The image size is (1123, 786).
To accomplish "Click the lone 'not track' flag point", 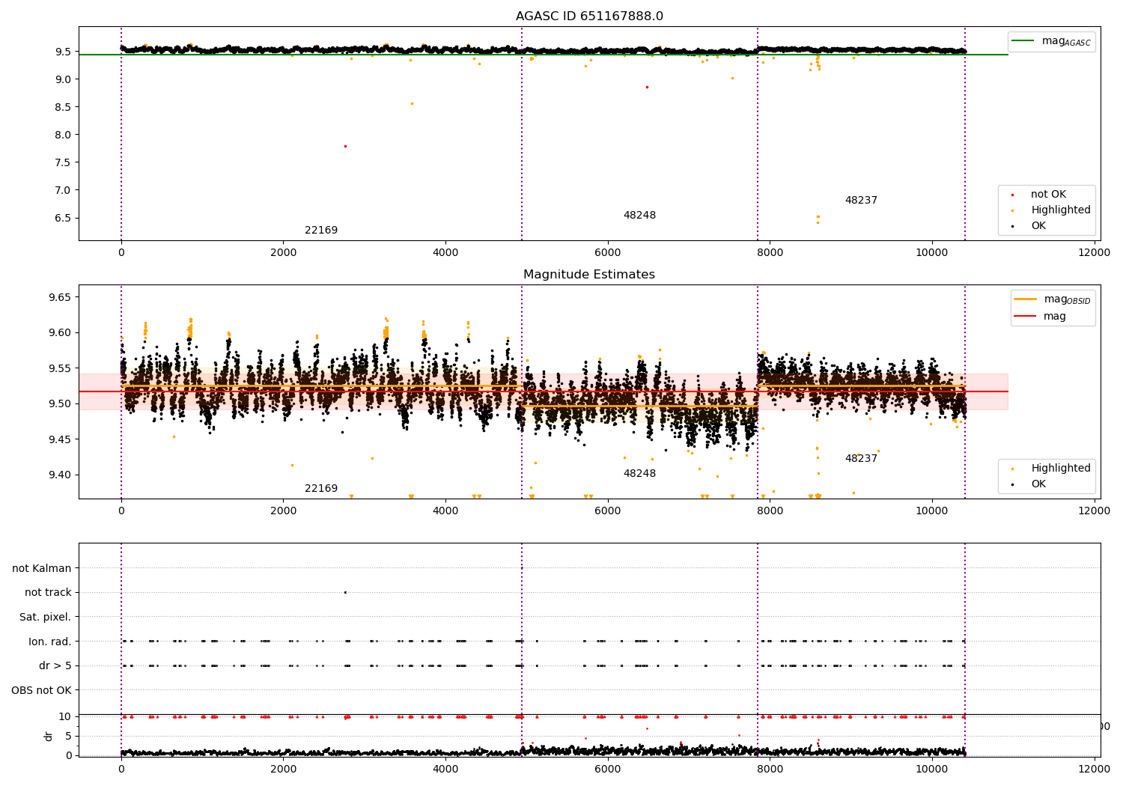I will point(345,592).
